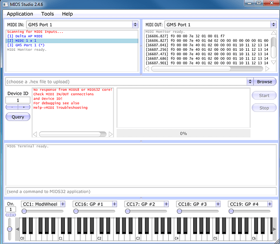Click the MIDI OUT monitor scroll-up arrow
The image size is (280, 244).
click(x=273, y=33)
